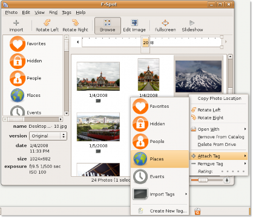The height and width of the screenshot is (218, 253).
Task: Select Favorites tag in left sidebar
Action: [28, 44]
